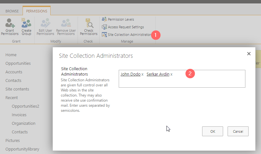The width and height of the screenshot is (261, 154).
Task: Open Access Request Settings
Action: pyautogui.click(x=126, y=27)
